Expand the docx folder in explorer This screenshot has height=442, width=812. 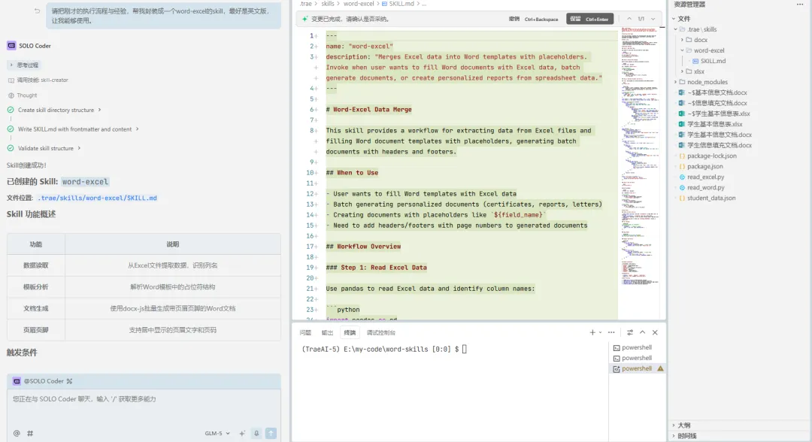682,40
